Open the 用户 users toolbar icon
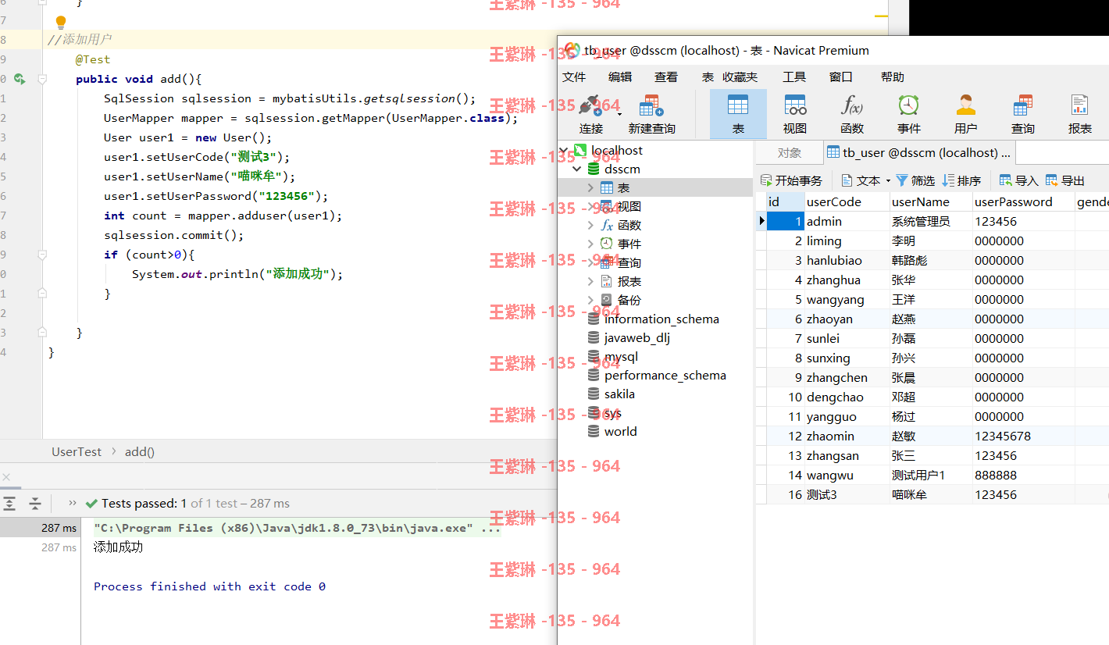1109x645 pixels. (966, 105)
